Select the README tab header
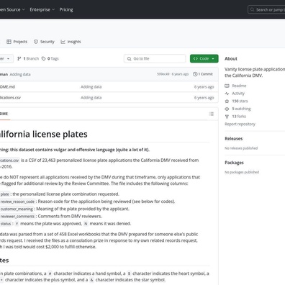285x285 pixels. [x=4, y=114]
